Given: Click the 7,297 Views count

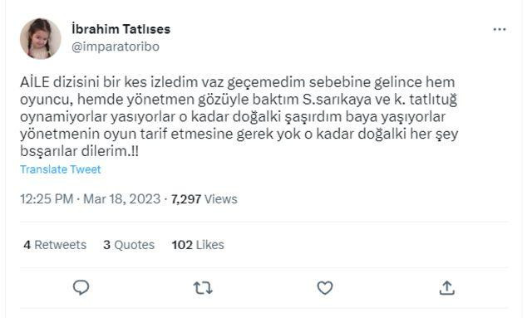Looking at the screenshot, I should pyautogui.click(x=204, y=199).
